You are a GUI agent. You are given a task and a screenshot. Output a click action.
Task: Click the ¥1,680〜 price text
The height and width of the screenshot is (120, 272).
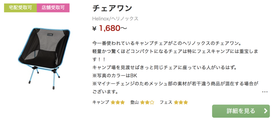pos(110,28)
